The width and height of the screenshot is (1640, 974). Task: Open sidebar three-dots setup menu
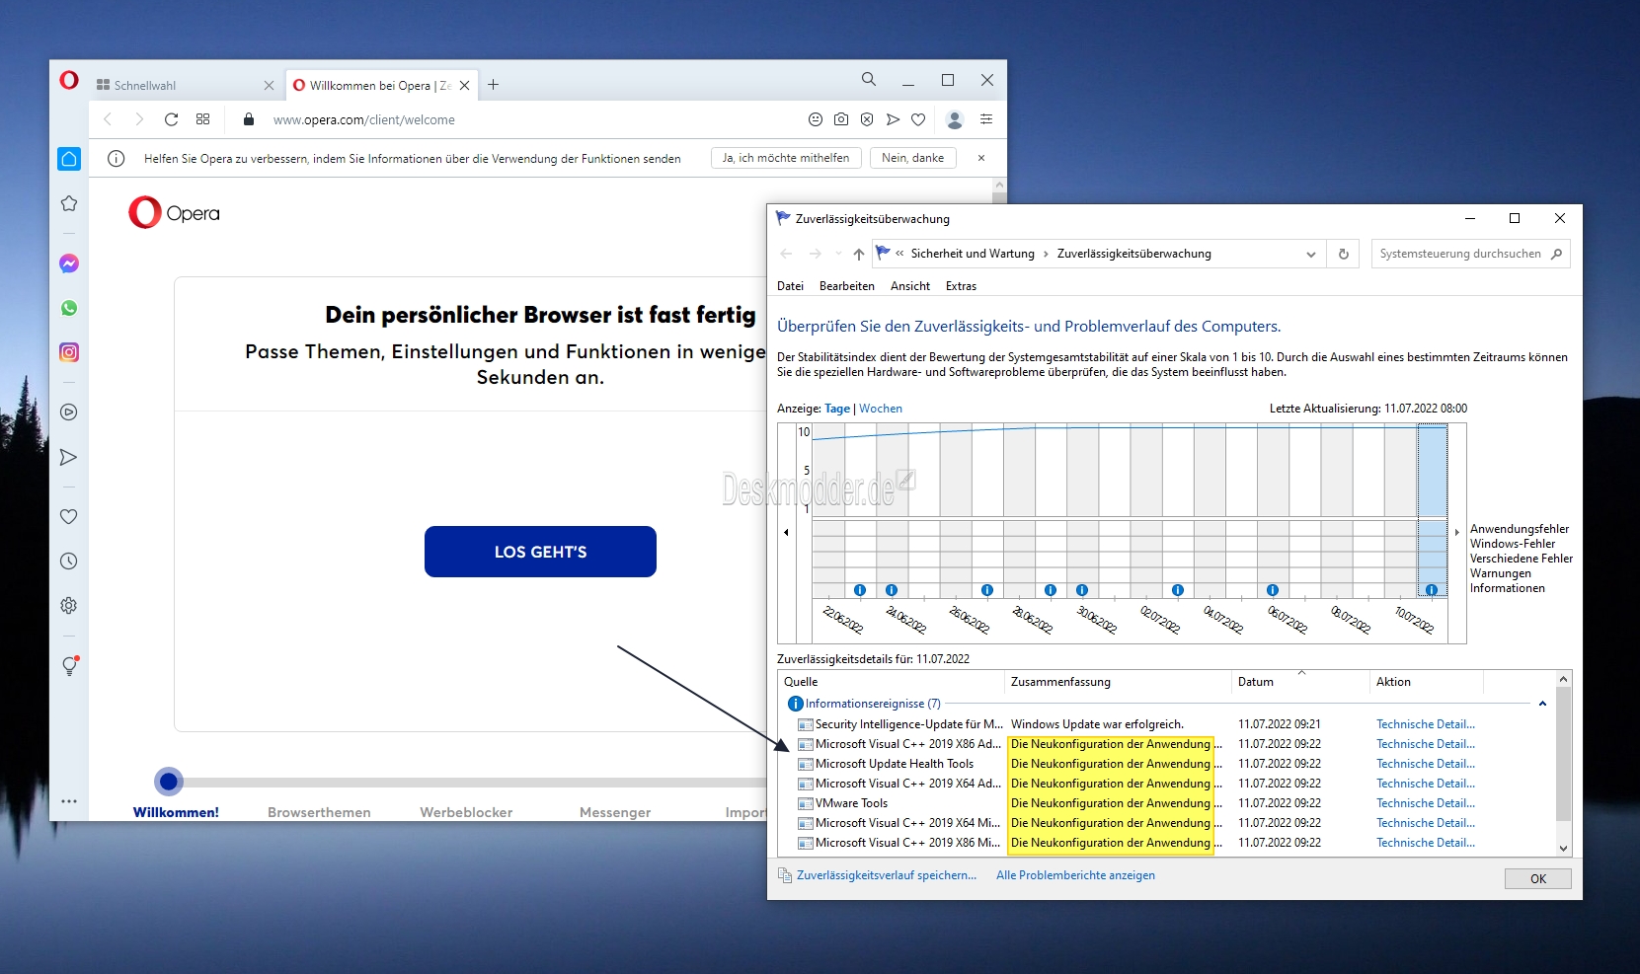coord(69,801)
